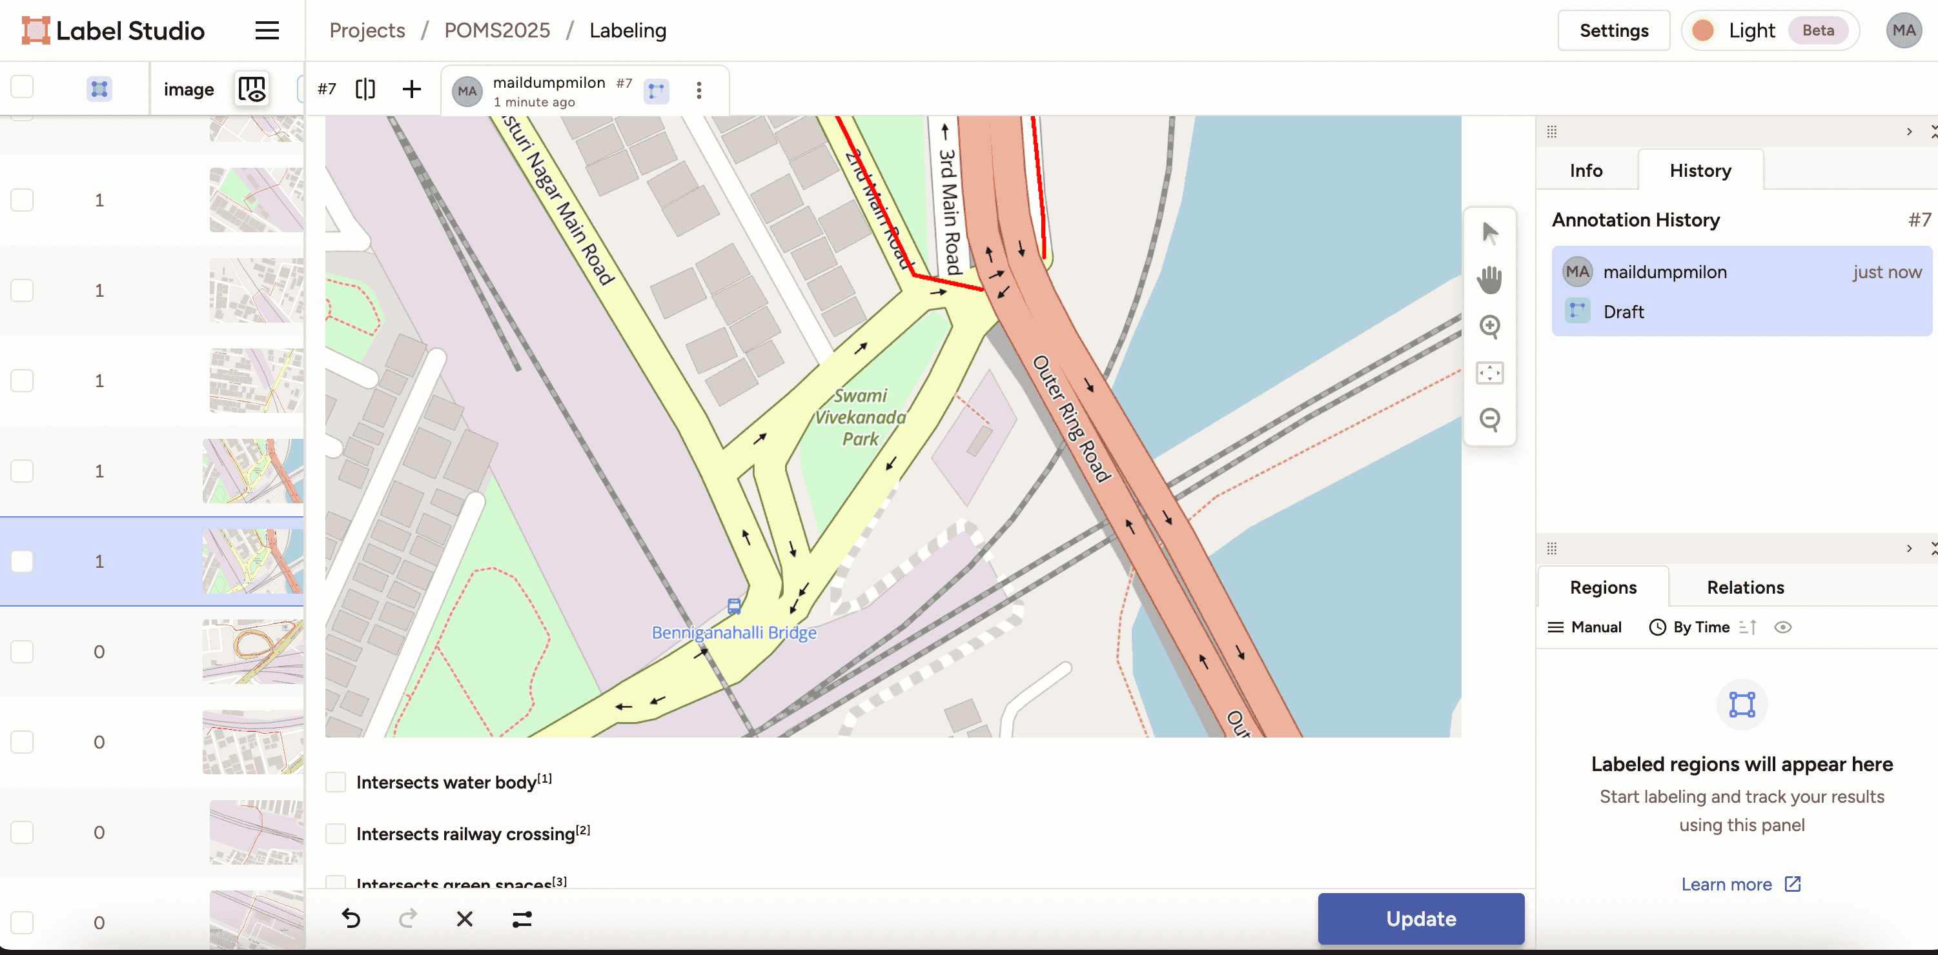Toggle all regions visibility eye icon
The height and width of the screenshot is (955, 1938).
click(1782, 627)
